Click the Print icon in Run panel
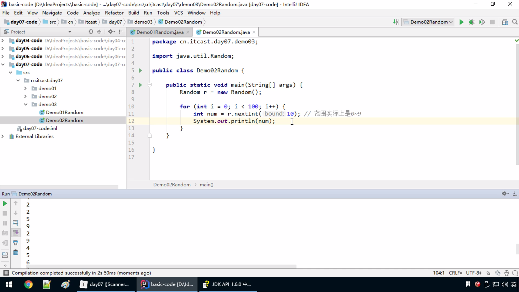 point(16,243)
